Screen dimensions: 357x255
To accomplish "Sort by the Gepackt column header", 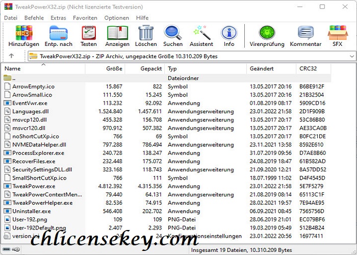I will tap(145, 68).
